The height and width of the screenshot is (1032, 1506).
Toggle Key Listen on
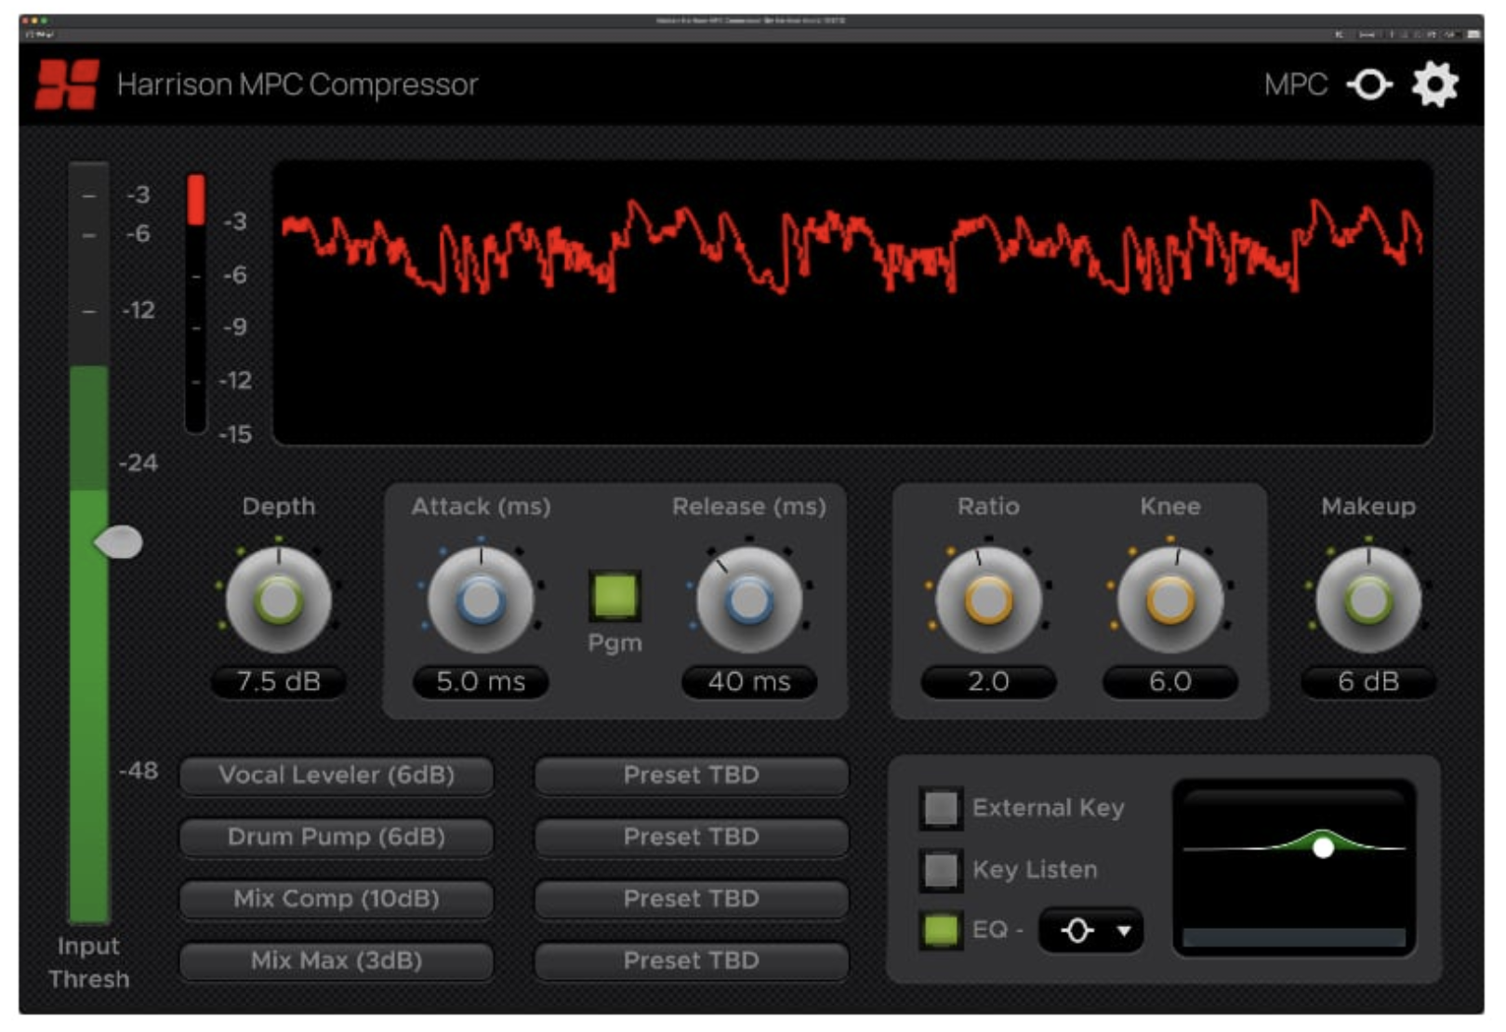tap(941, 869)
